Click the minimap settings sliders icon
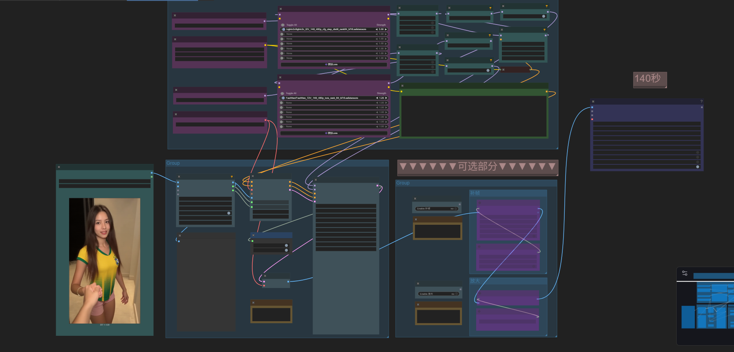Screen dimensions: 734x352 (685, 273)
